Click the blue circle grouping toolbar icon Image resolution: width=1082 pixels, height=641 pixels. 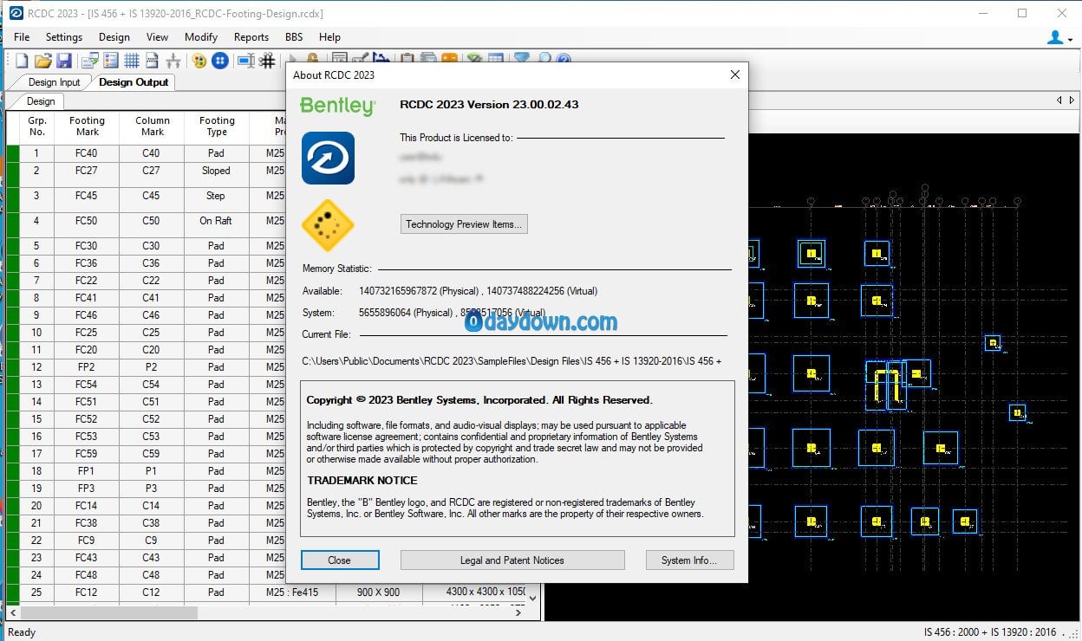pos(220,61)
